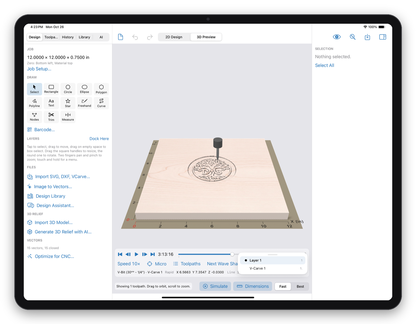Set render quality to Fast
This screenshot has height=324, width=416.
(283, 287)
